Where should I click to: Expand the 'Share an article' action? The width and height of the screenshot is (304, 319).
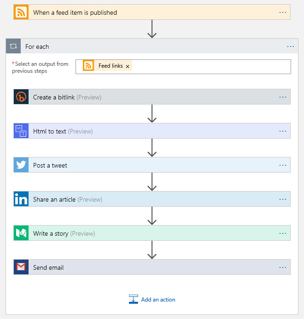pyautogui.click(x=152, y=199)
